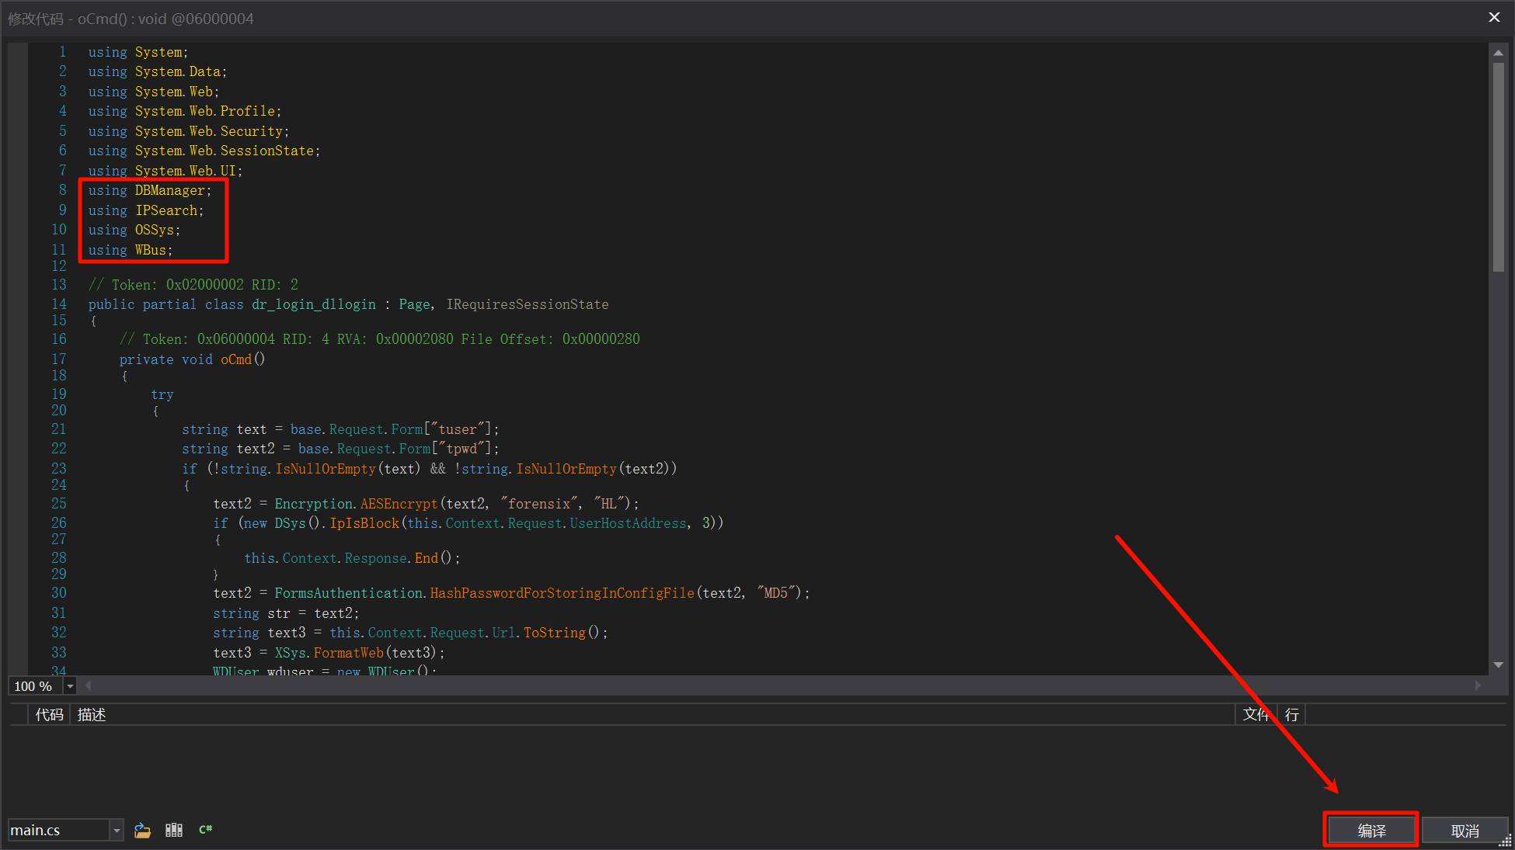Click the scroll down arrow in code editor

point(1498,664)
